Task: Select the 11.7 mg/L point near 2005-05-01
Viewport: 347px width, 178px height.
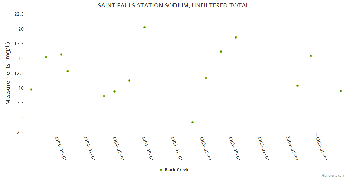Action: [206, 78]
